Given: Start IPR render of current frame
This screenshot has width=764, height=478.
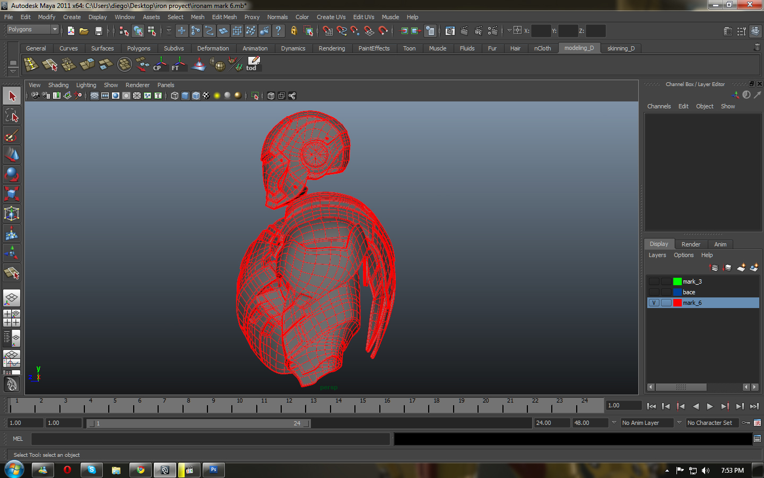Looking at the screenshot, I should pos(479,31).
